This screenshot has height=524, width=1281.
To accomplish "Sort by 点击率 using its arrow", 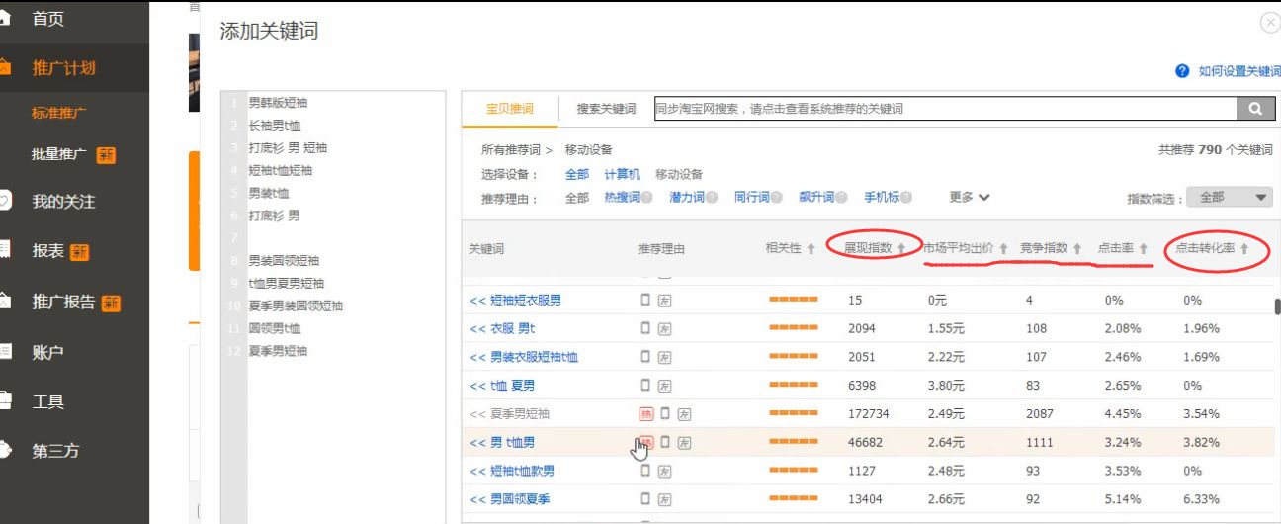I will coord(1143,249).
